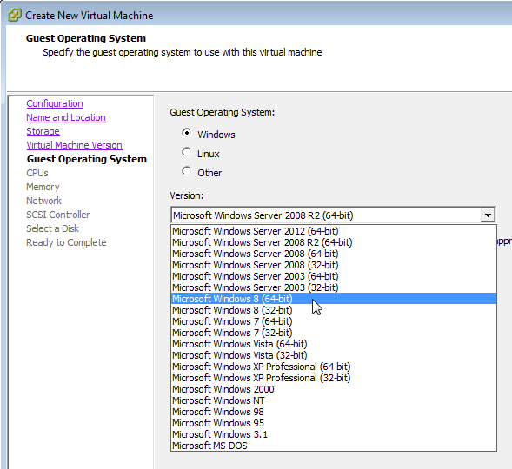The height and width of the screenshot is (469, 512).
Task: Click the Guest Operating System sidebar step
Action: (x=87, y=159)
